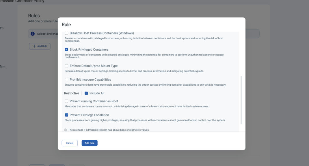The image size is (309, 166).
Task: Click the plus icon on the outlined Add Rule button
Action: click(34, 46)
